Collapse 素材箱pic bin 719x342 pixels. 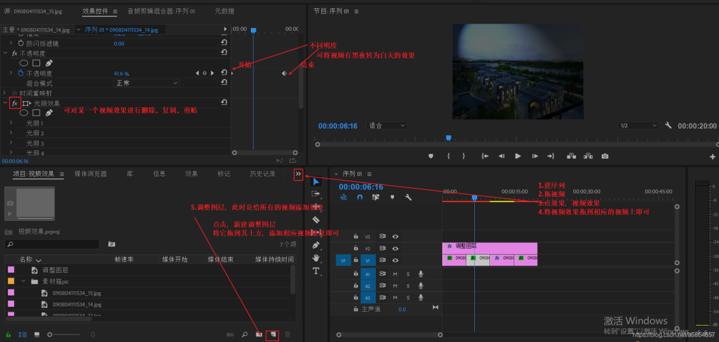[24, 281]
